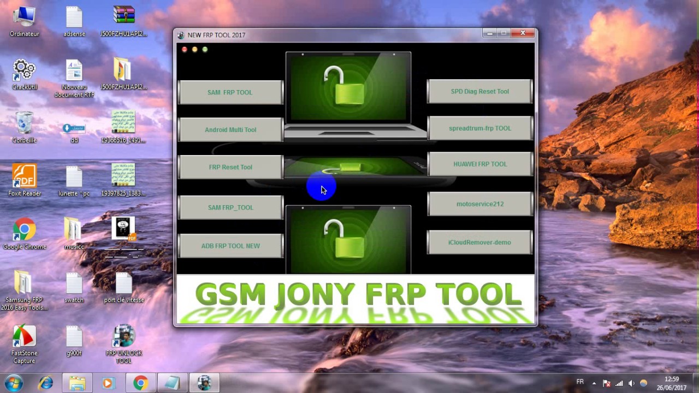
Task: Select Samsung FRP 2016 Easy Tools folder
Action: point(25,290)
